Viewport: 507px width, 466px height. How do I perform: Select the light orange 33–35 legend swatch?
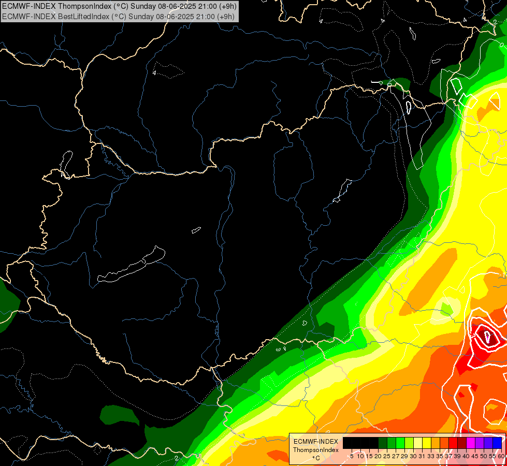click(x=436, y=443)
